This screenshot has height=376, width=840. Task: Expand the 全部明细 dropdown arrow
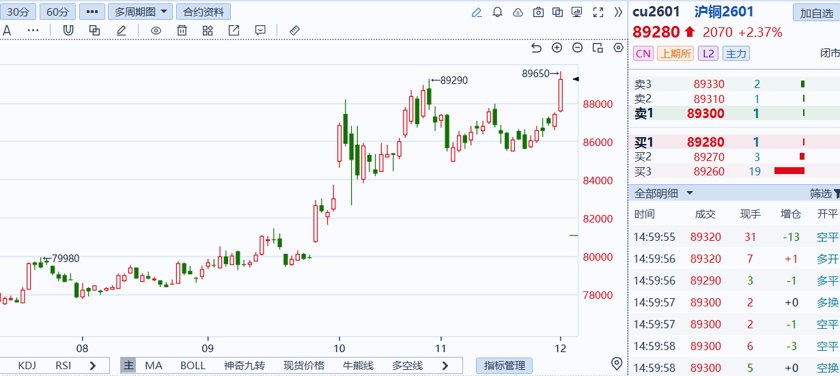[690, 193]
